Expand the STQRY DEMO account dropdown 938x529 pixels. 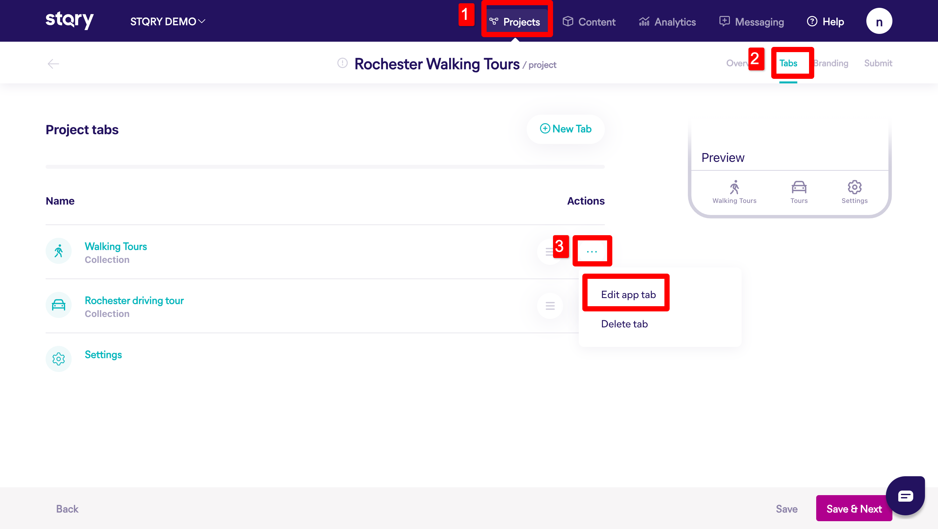167,21
